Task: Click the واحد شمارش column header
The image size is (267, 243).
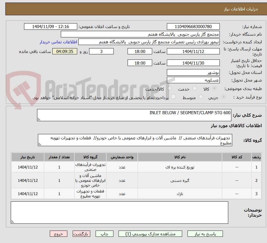Action: (122, 157)
